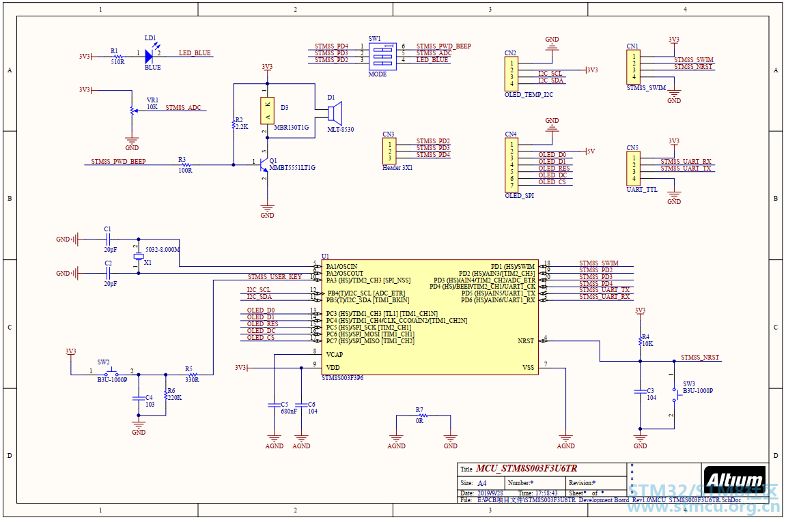Select the X1 crystal symbol
Image resolution: width=786 pixels, height=522 pixels.
[x=139, y=257]
